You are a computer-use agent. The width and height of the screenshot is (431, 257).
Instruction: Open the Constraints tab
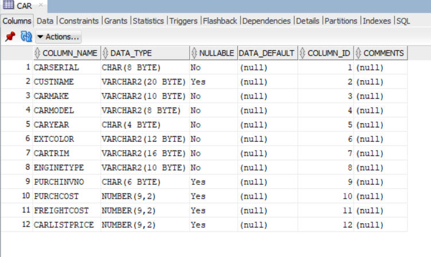79,21
